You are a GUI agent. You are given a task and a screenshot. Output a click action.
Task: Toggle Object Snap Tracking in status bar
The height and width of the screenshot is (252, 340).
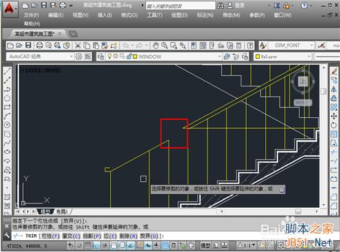[131, 245]
